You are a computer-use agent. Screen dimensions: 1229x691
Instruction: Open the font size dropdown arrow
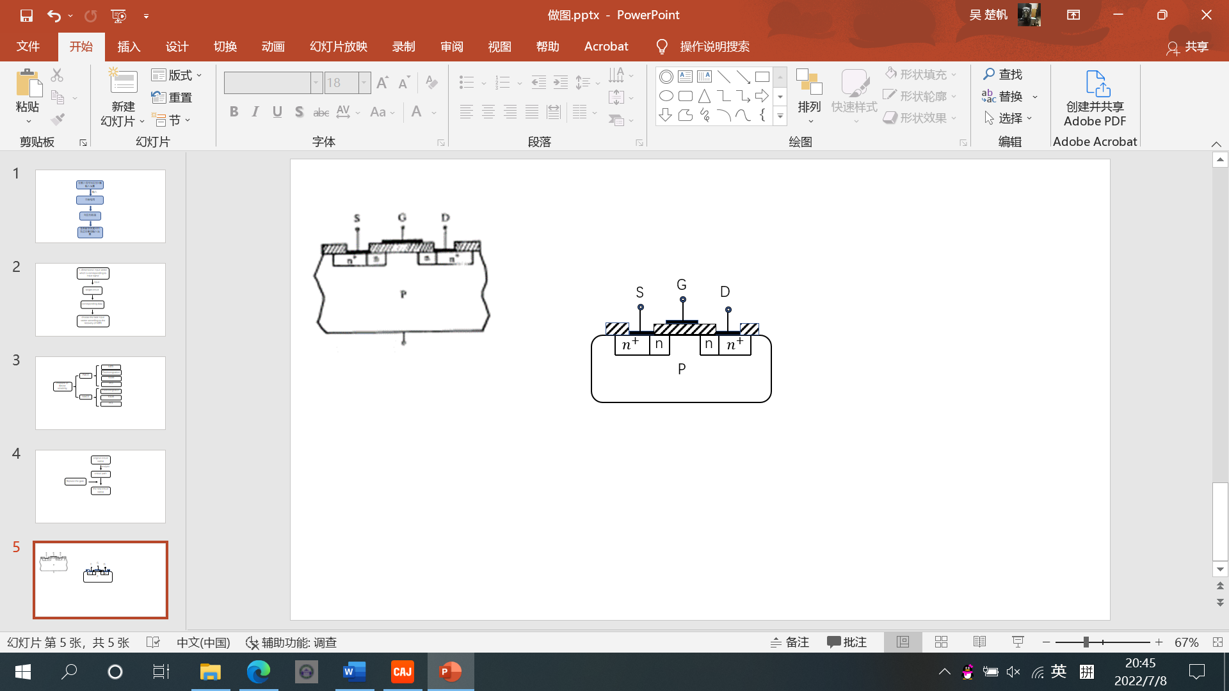(x=364, y=83)
